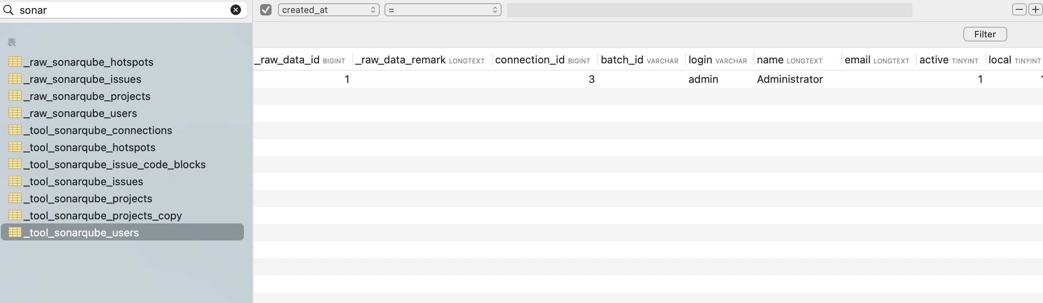Screen dimensions: 1043x303
Task: Toggle the created_at filter checkbox
Action: click(x=266, y=10)
